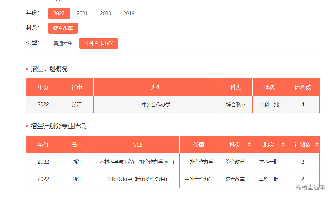The height and width of the screenshot is (198, 333).
Task: Open 浙江 link in 木材科学与工程 row
Action: pyautogui.click(x=77, y=162)
